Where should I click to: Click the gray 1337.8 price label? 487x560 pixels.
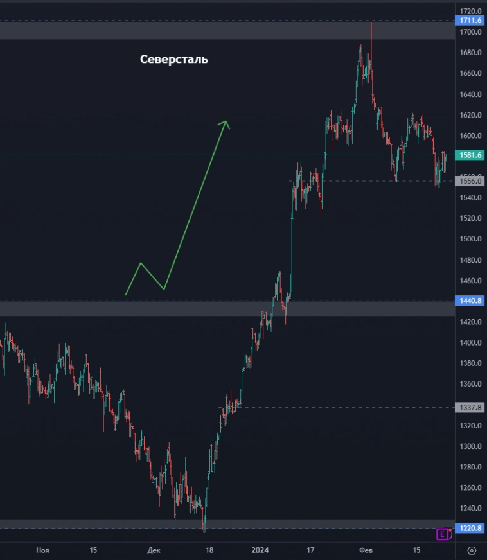click(470, 408)
